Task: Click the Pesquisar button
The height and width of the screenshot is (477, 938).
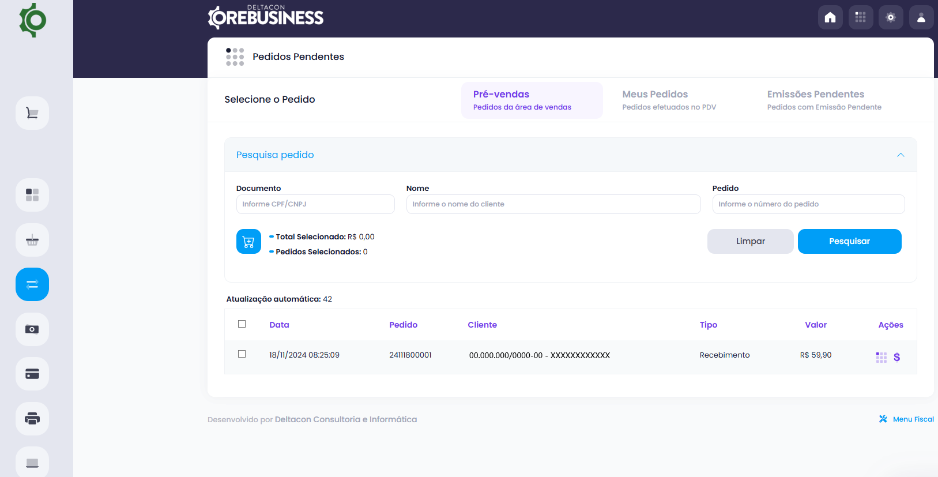Action: click(850, 241)
